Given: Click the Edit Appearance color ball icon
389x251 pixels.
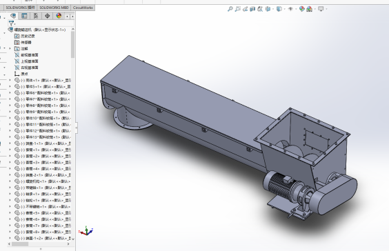Looking at the screenshot, I should pyautogui.click(x=301, y=9).
